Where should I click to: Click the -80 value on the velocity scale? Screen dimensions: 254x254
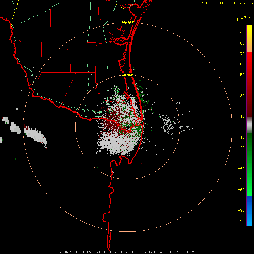[x=241, y=211]
